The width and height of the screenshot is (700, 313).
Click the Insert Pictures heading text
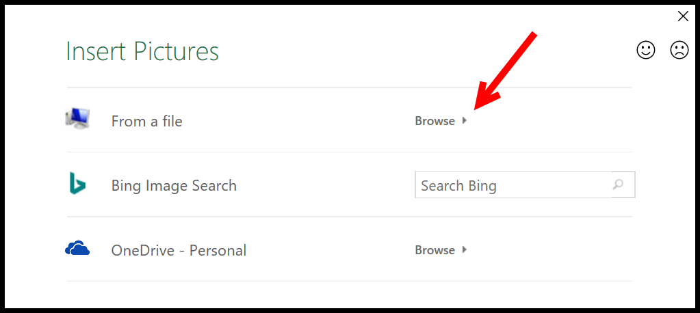[x=142, y=51]
